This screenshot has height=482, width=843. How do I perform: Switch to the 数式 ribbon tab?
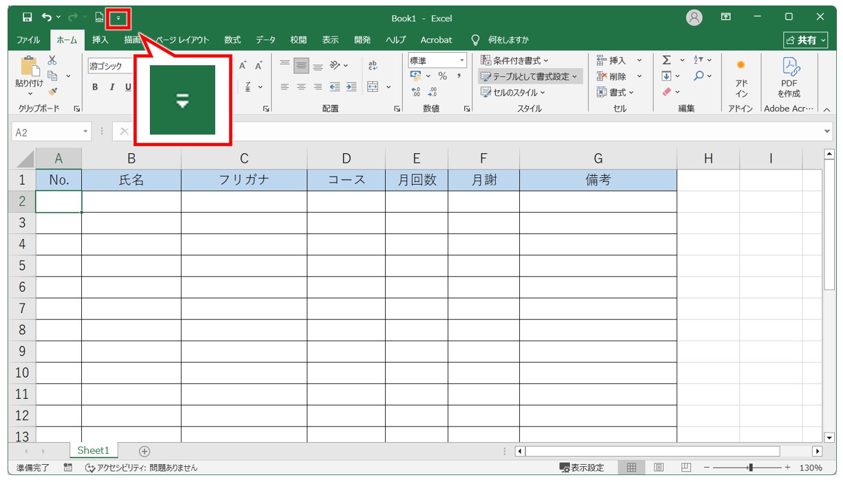click(x=232, y=40)
